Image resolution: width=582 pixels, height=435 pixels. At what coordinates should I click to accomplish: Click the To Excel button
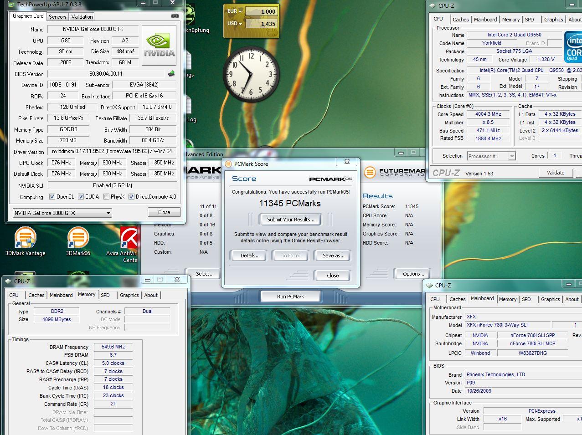pos(291,256)
